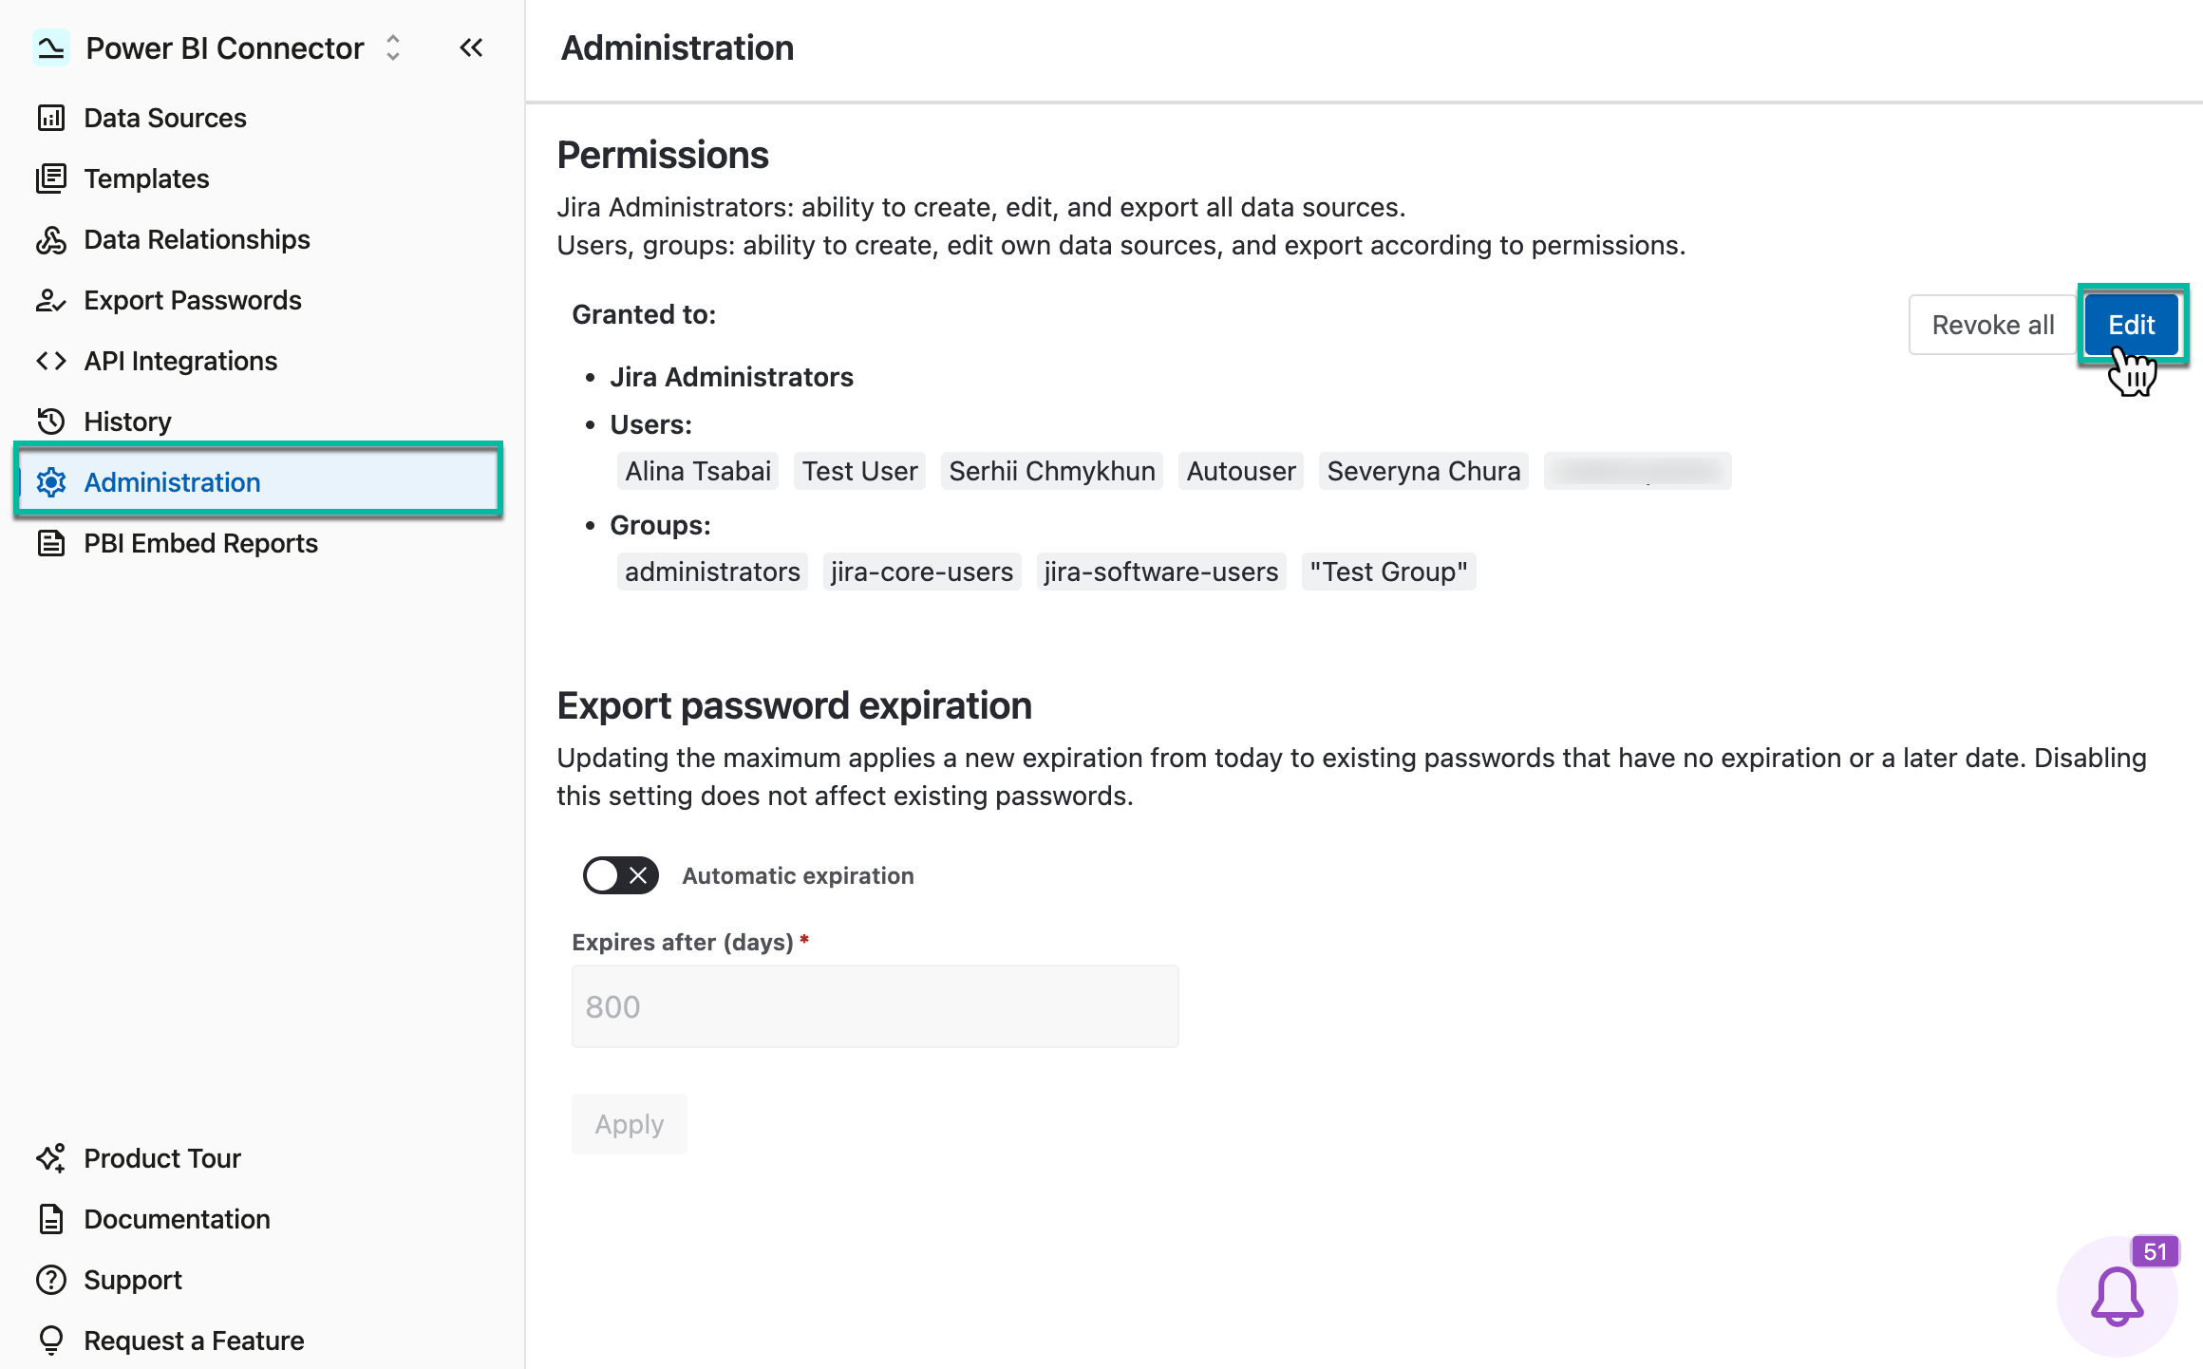Open the Support link text
The height and width of the screenshot is (1369, 2203).
pyautogui.click(x=133, y=1280)
